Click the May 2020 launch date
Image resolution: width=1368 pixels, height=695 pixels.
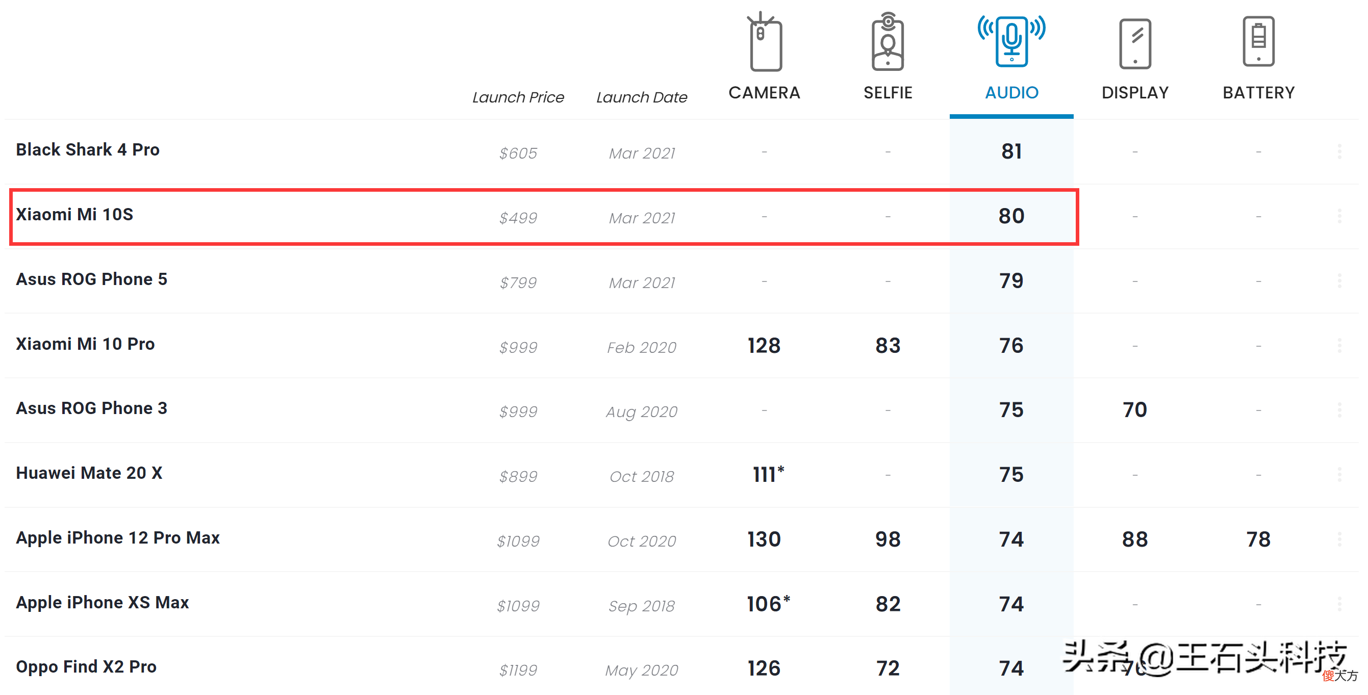coord(642,671)
